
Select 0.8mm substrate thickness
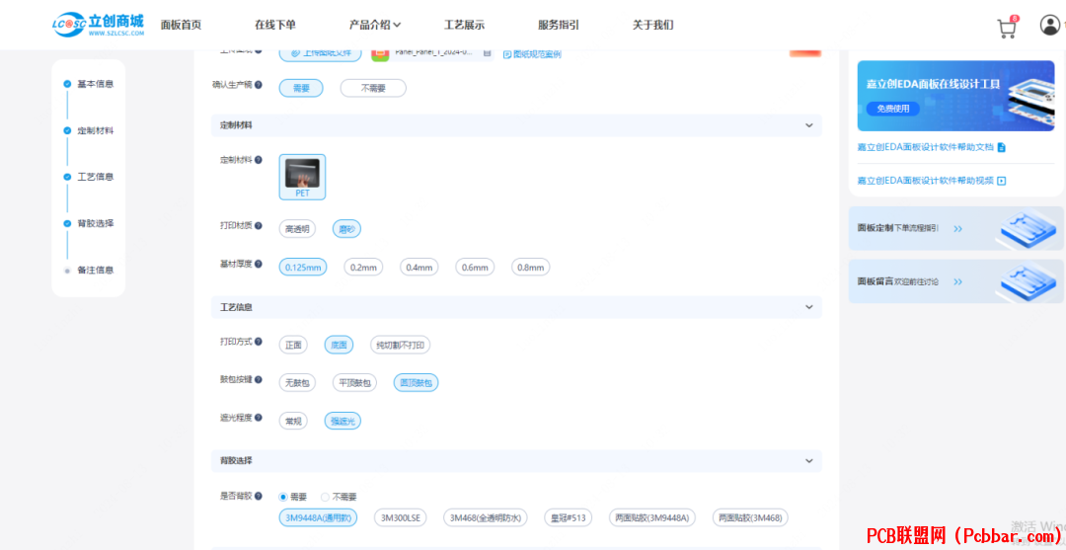pyautogui.click(x=530, y=268)
